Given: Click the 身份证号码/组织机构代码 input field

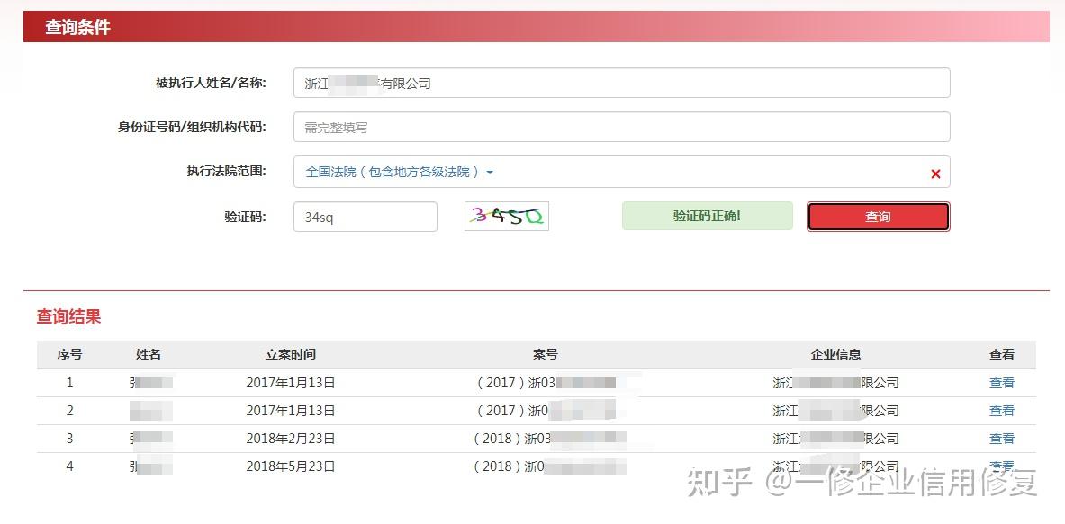Looking at the screenshot, I should 621,128.
